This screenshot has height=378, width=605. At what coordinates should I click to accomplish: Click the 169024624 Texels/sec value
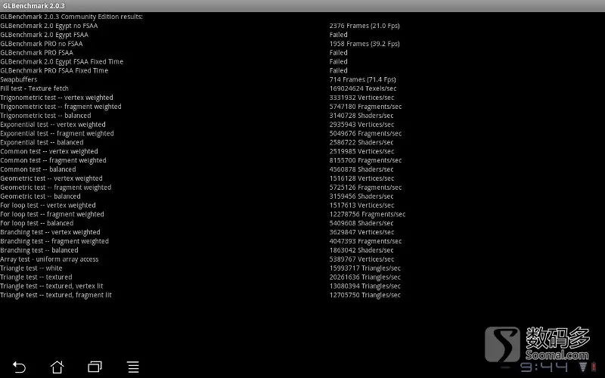(363, 88)
